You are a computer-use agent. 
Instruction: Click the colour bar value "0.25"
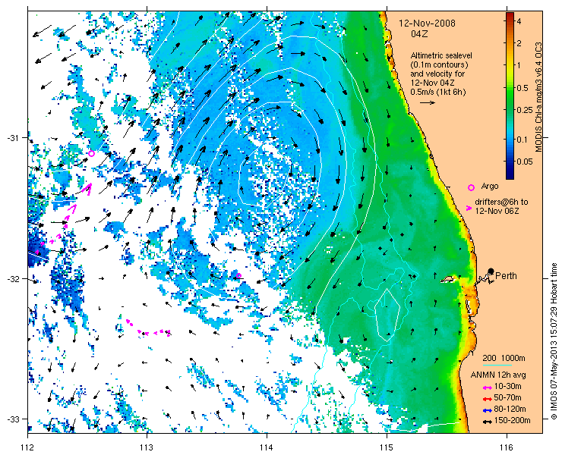524,109
